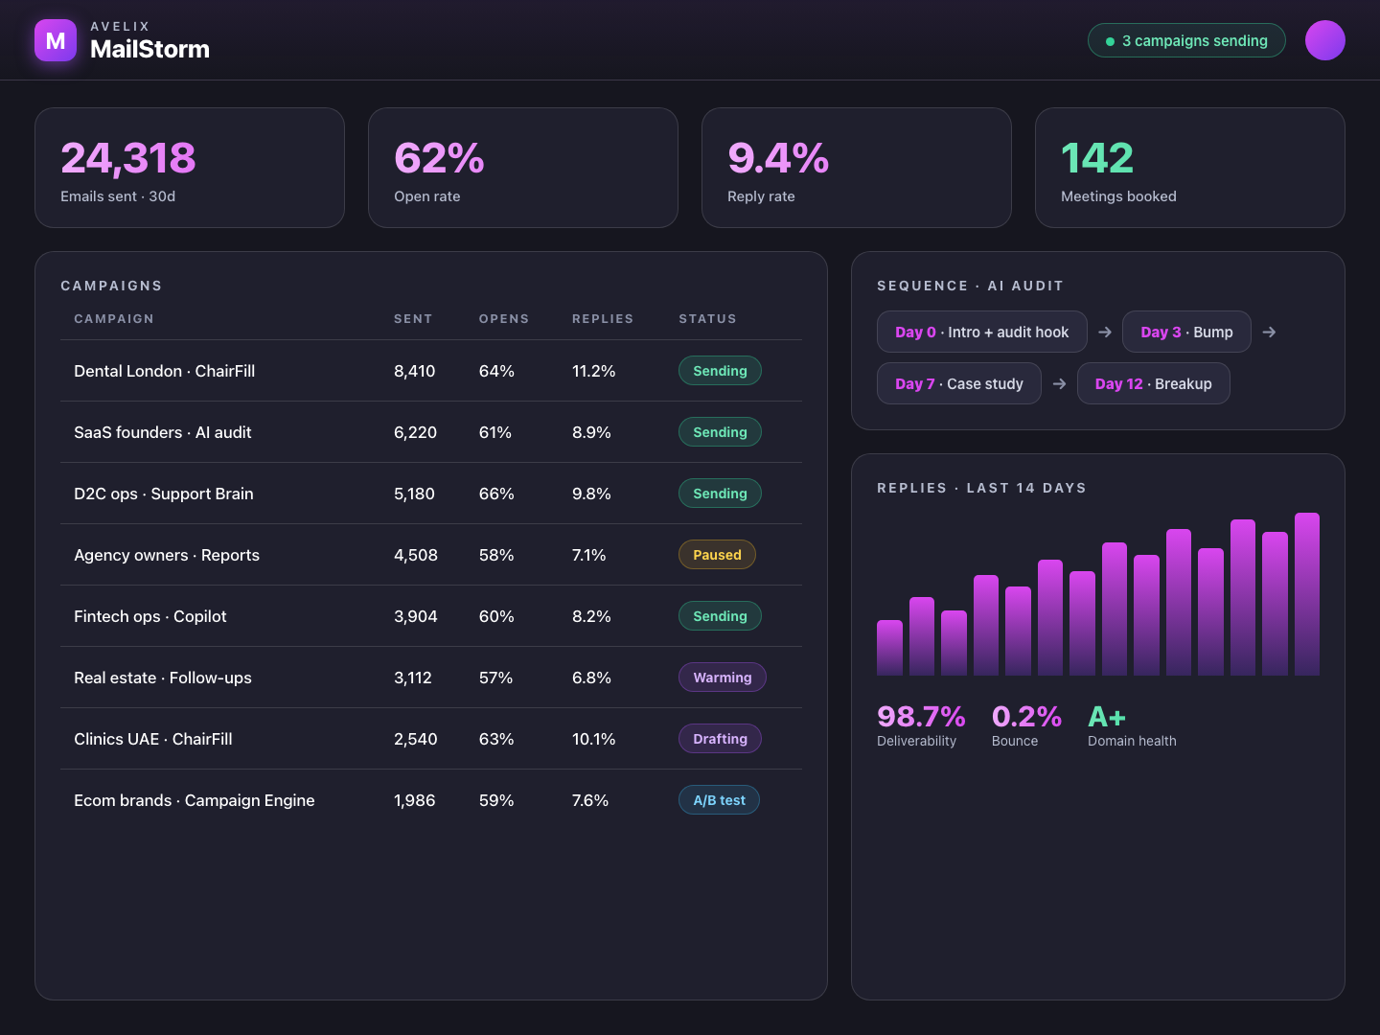Click replies value 7.1%
The width and height of the screenshot is (1380, 1035).
coord(589,555)
